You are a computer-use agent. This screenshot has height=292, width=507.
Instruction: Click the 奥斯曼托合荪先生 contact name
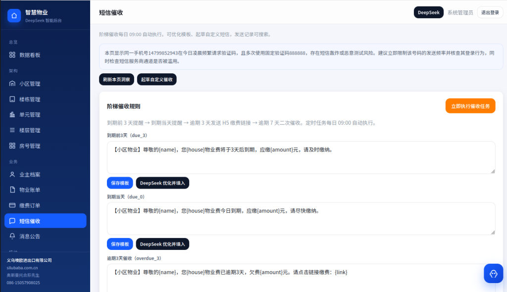pos(23,275)
